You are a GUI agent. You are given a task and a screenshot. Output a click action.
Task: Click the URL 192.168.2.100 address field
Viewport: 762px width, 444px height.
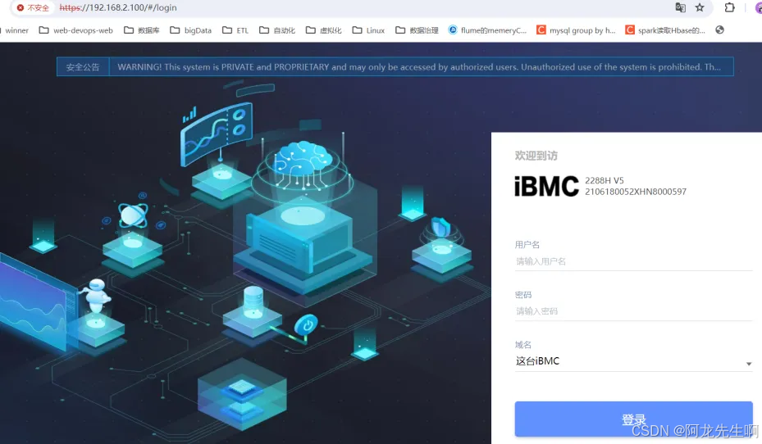(117, 7)
